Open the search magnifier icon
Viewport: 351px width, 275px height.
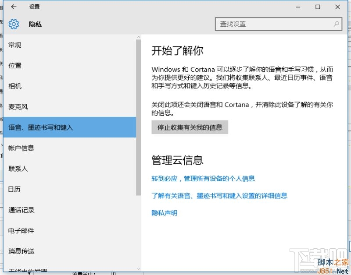tap(336, 24)
